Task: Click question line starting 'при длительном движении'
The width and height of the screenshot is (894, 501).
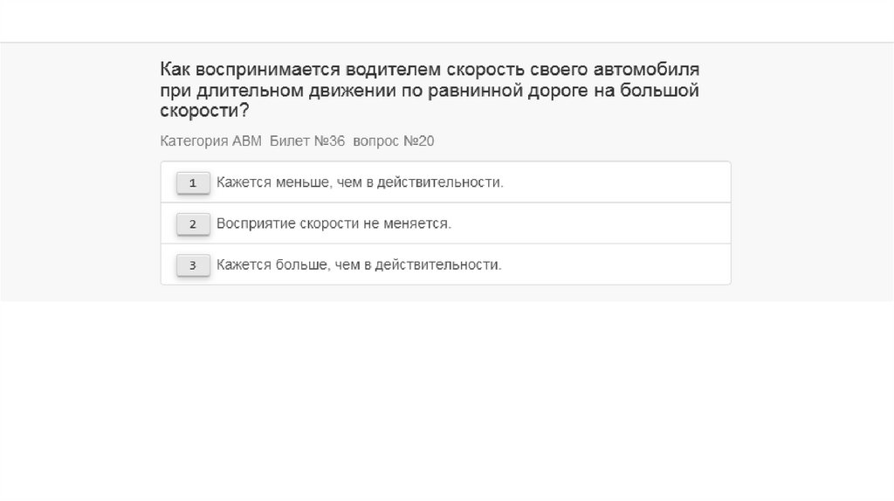Action: (x=430, y=90)
